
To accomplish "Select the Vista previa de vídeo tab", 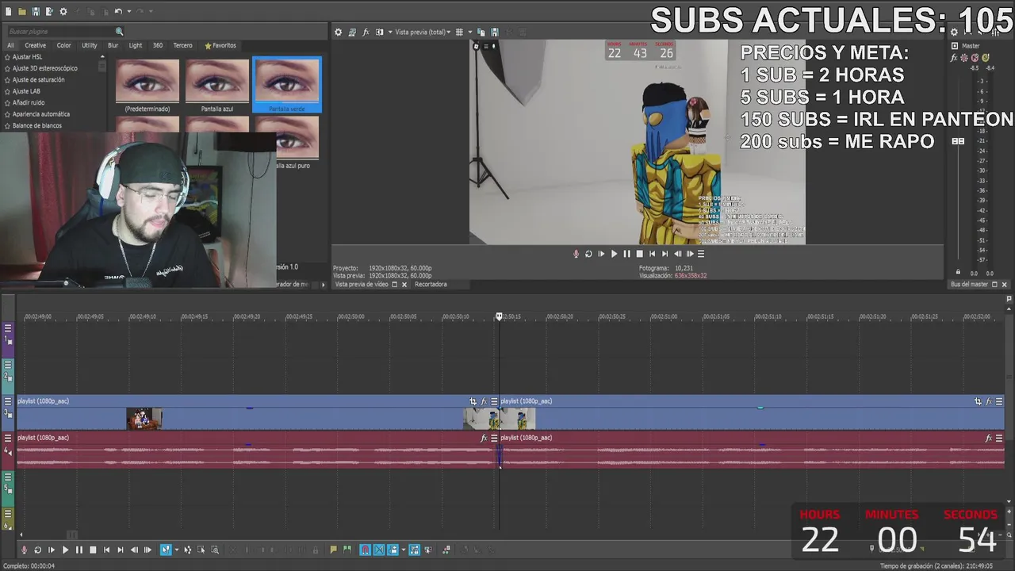I will (362, 284).
